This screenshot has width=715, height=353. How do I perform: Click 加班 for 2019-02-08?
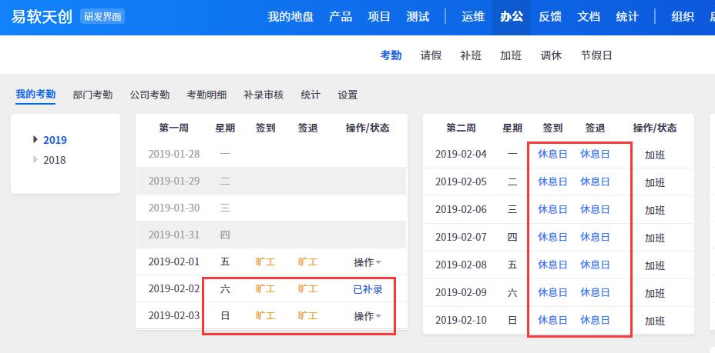(655, 266)
